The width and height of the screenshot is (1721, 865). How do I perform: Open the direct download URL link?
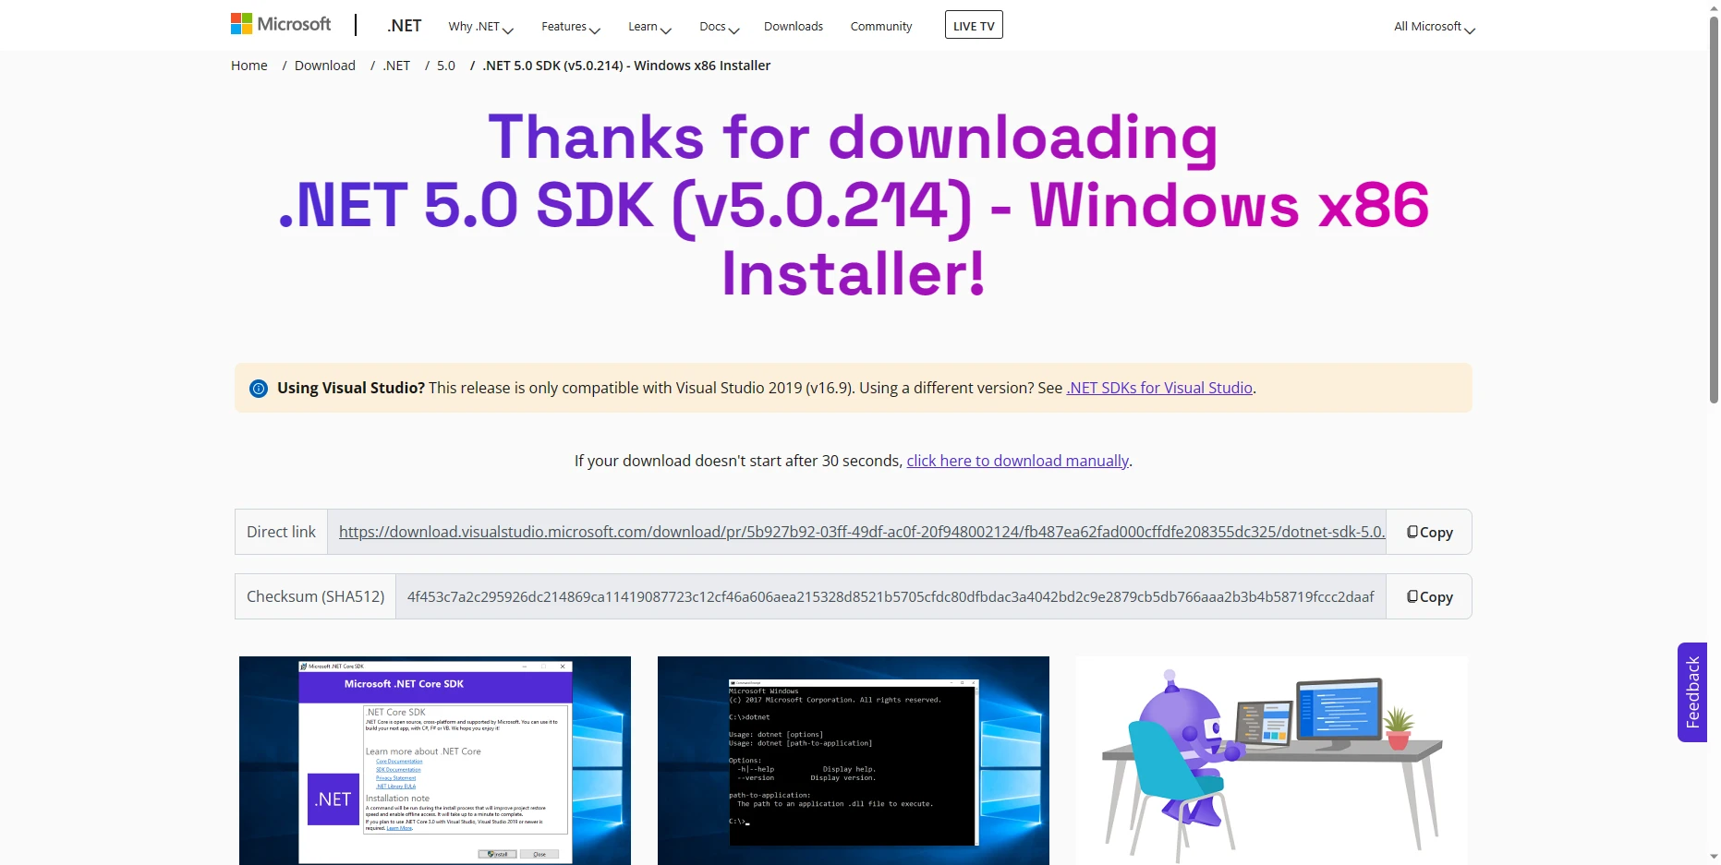[862, 532]
